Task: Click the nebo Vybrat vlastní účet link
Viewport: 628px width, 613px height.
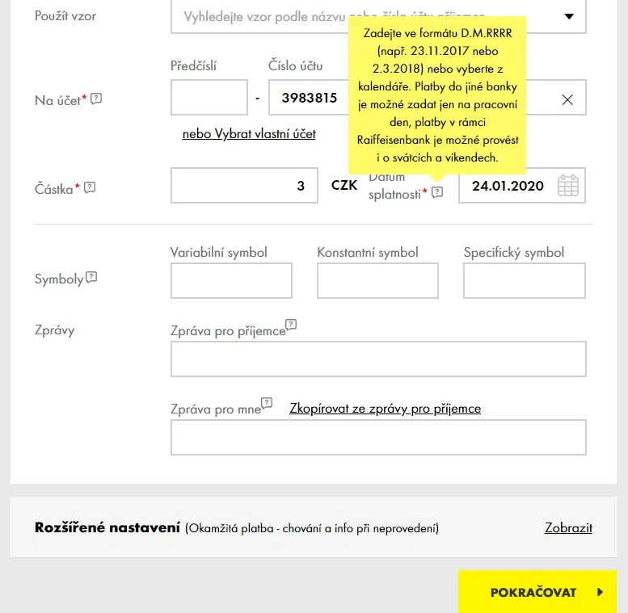Action: tap(249, 134)
